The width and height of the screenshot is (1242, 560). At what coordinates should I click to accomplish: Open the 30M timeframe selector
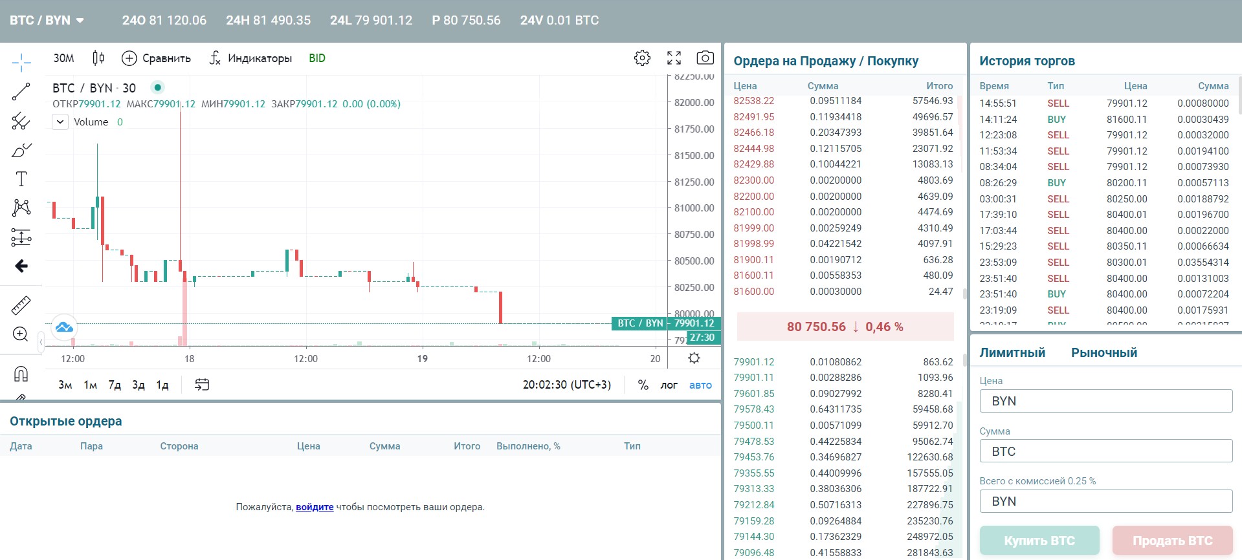(x=64, y=58)
